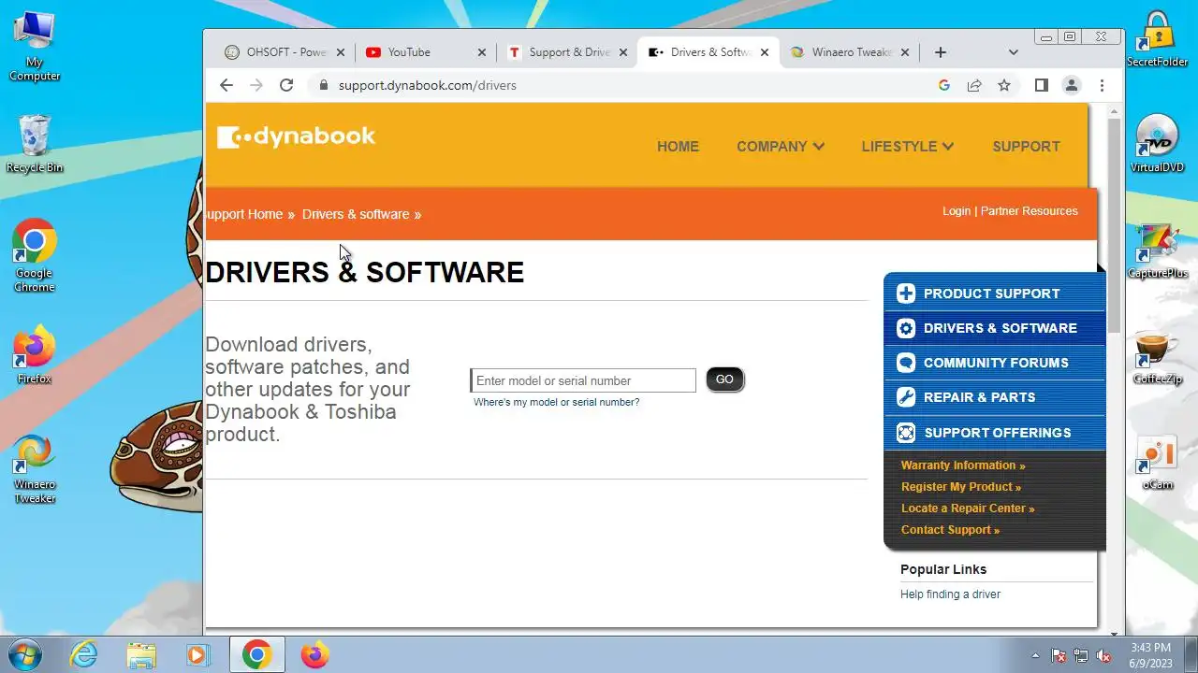The image size is (1198, 673).
Task: Click Drivers & software breadcrumb link
Action: (356, 214)
